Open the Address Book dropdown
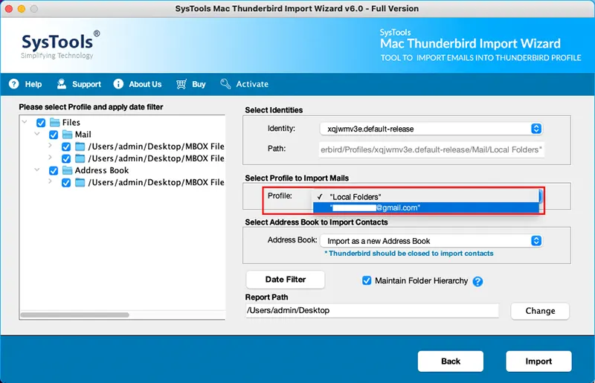595x383 pixels. tap(431, 241)
